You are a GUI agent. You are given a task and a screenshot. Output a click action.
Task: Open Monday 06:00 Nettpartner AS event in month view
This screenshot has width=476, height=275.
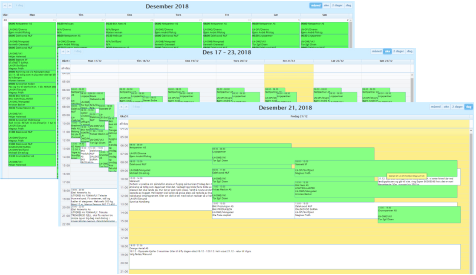tap(32, 28)
